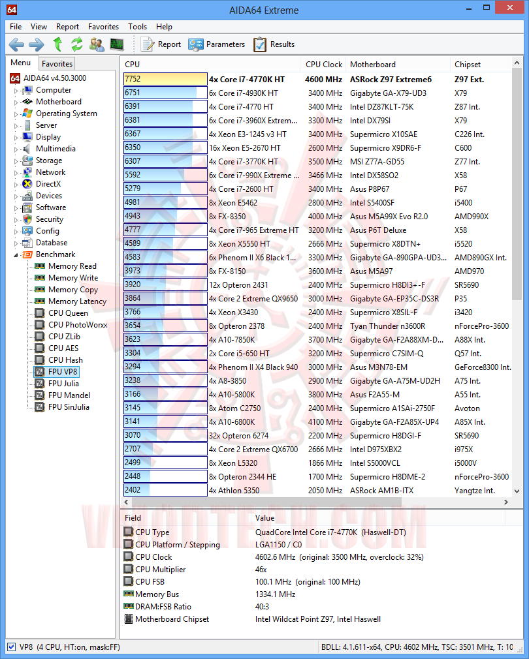This screenshot has height=659, width=529.
Task: Open Memory Read benchmark
Action: coord(72,266)
